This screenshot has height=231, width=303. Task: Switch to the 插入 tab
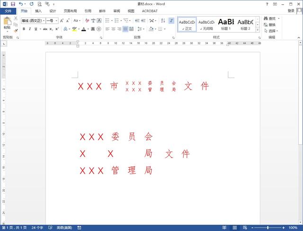coord(38,10)
